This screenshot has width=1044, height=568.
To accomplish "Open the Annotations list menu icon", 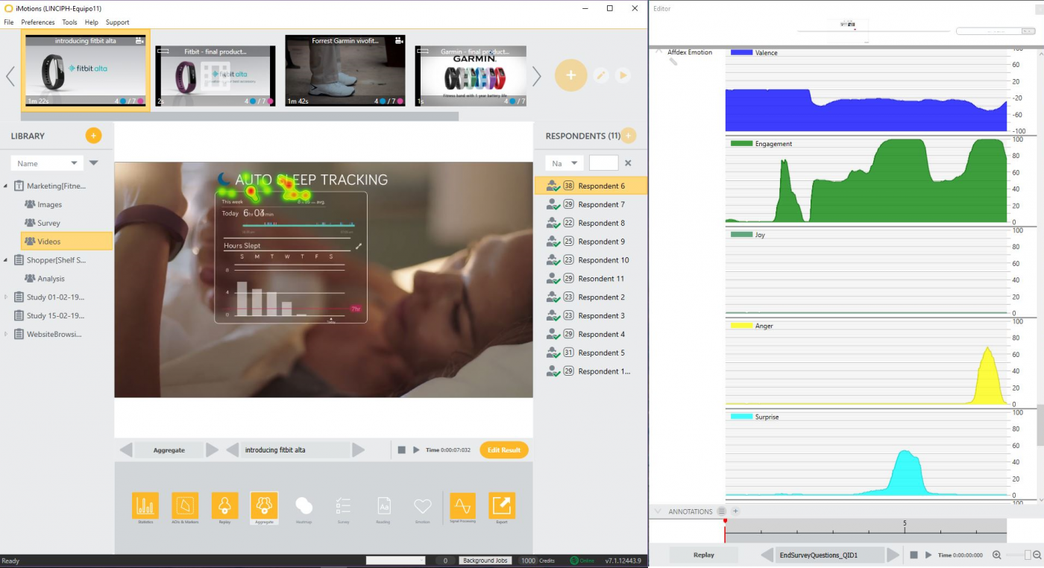I will (x=721, y=511).
